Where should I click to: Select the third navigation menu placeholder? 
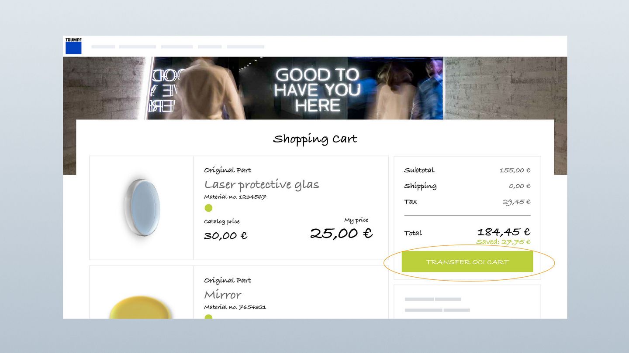click(x=177, y=47)
